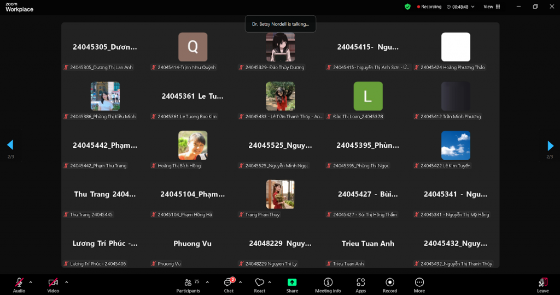560x295 pixels.
Task: Select Phùng Thị Kiều Minh's photo
Action: pyautogui.click(x=105, y=96)
